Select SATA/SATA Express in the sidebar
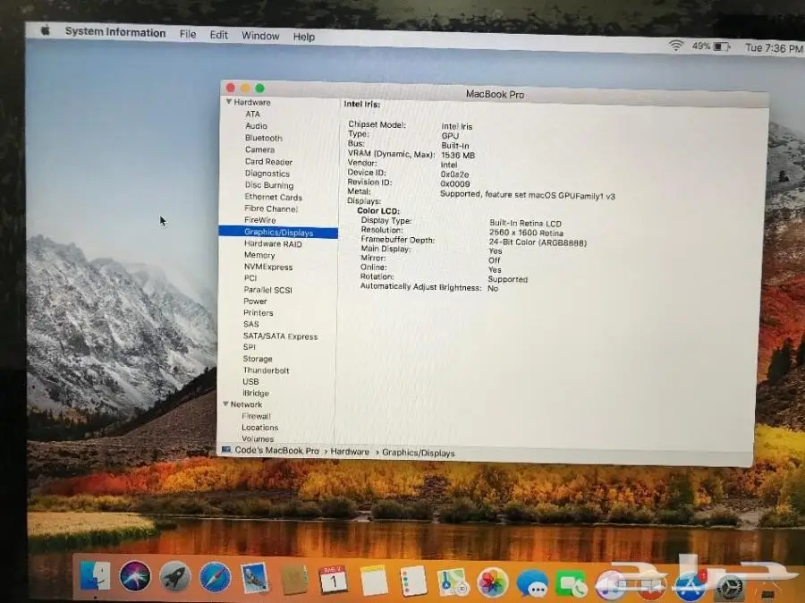The image size is (805, 603). click(280, 336)
